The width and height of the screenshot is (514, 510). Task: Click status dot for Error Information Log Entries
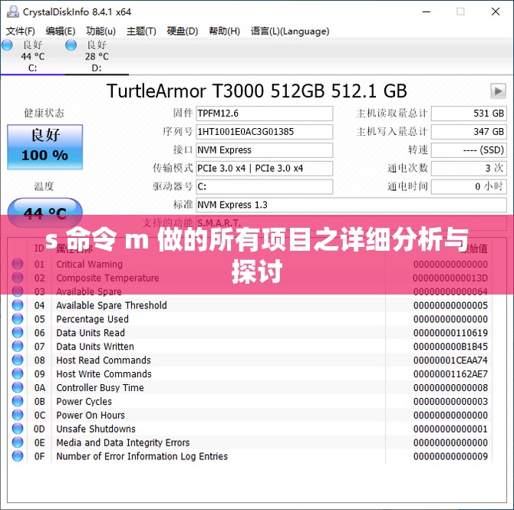[x=18, y=456]
